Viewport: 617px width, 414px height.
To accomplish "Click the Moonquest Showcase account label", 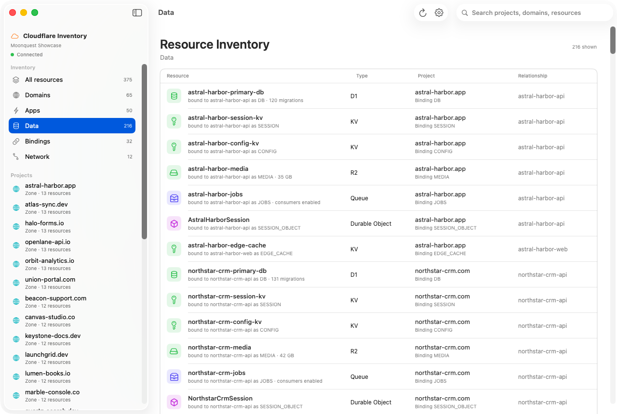I will (36, 46).
